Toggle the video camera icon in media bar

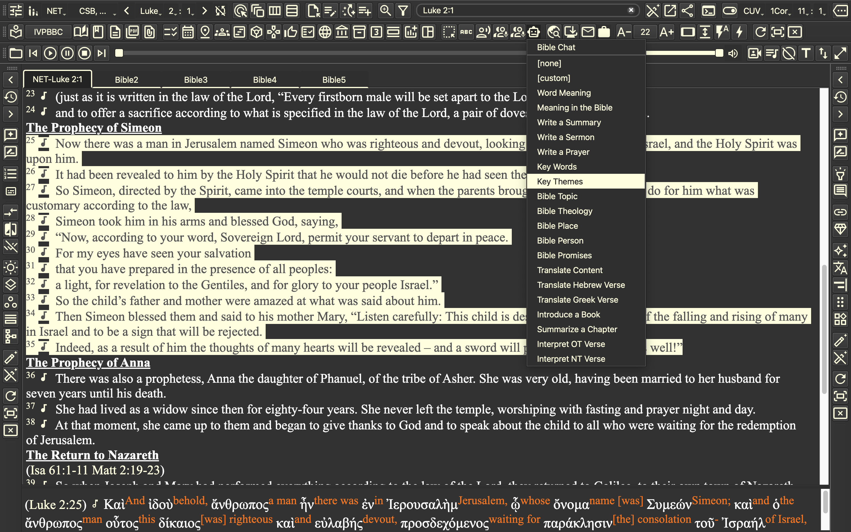(x=754, y=53)
